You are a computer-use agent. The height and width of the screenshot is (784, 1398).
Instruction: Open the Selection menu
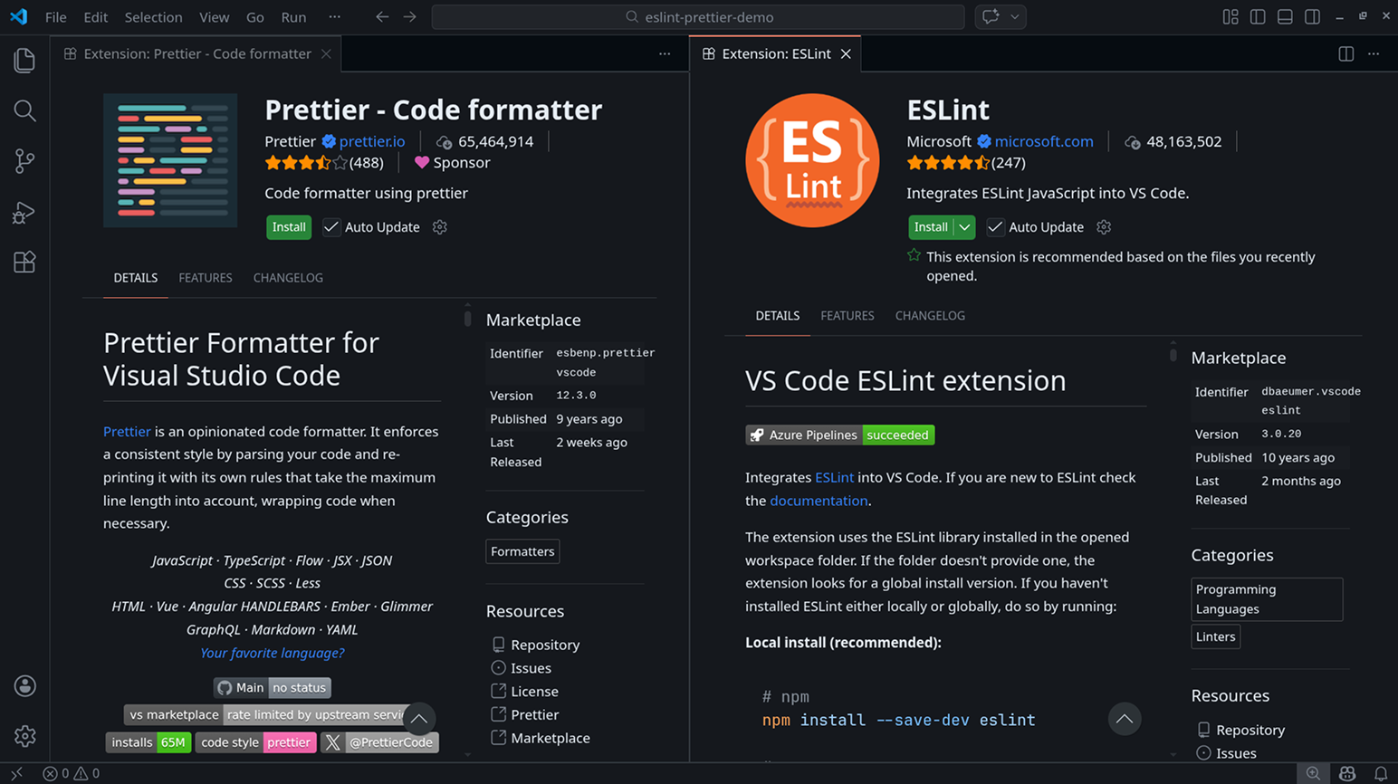tap(153, 17)
